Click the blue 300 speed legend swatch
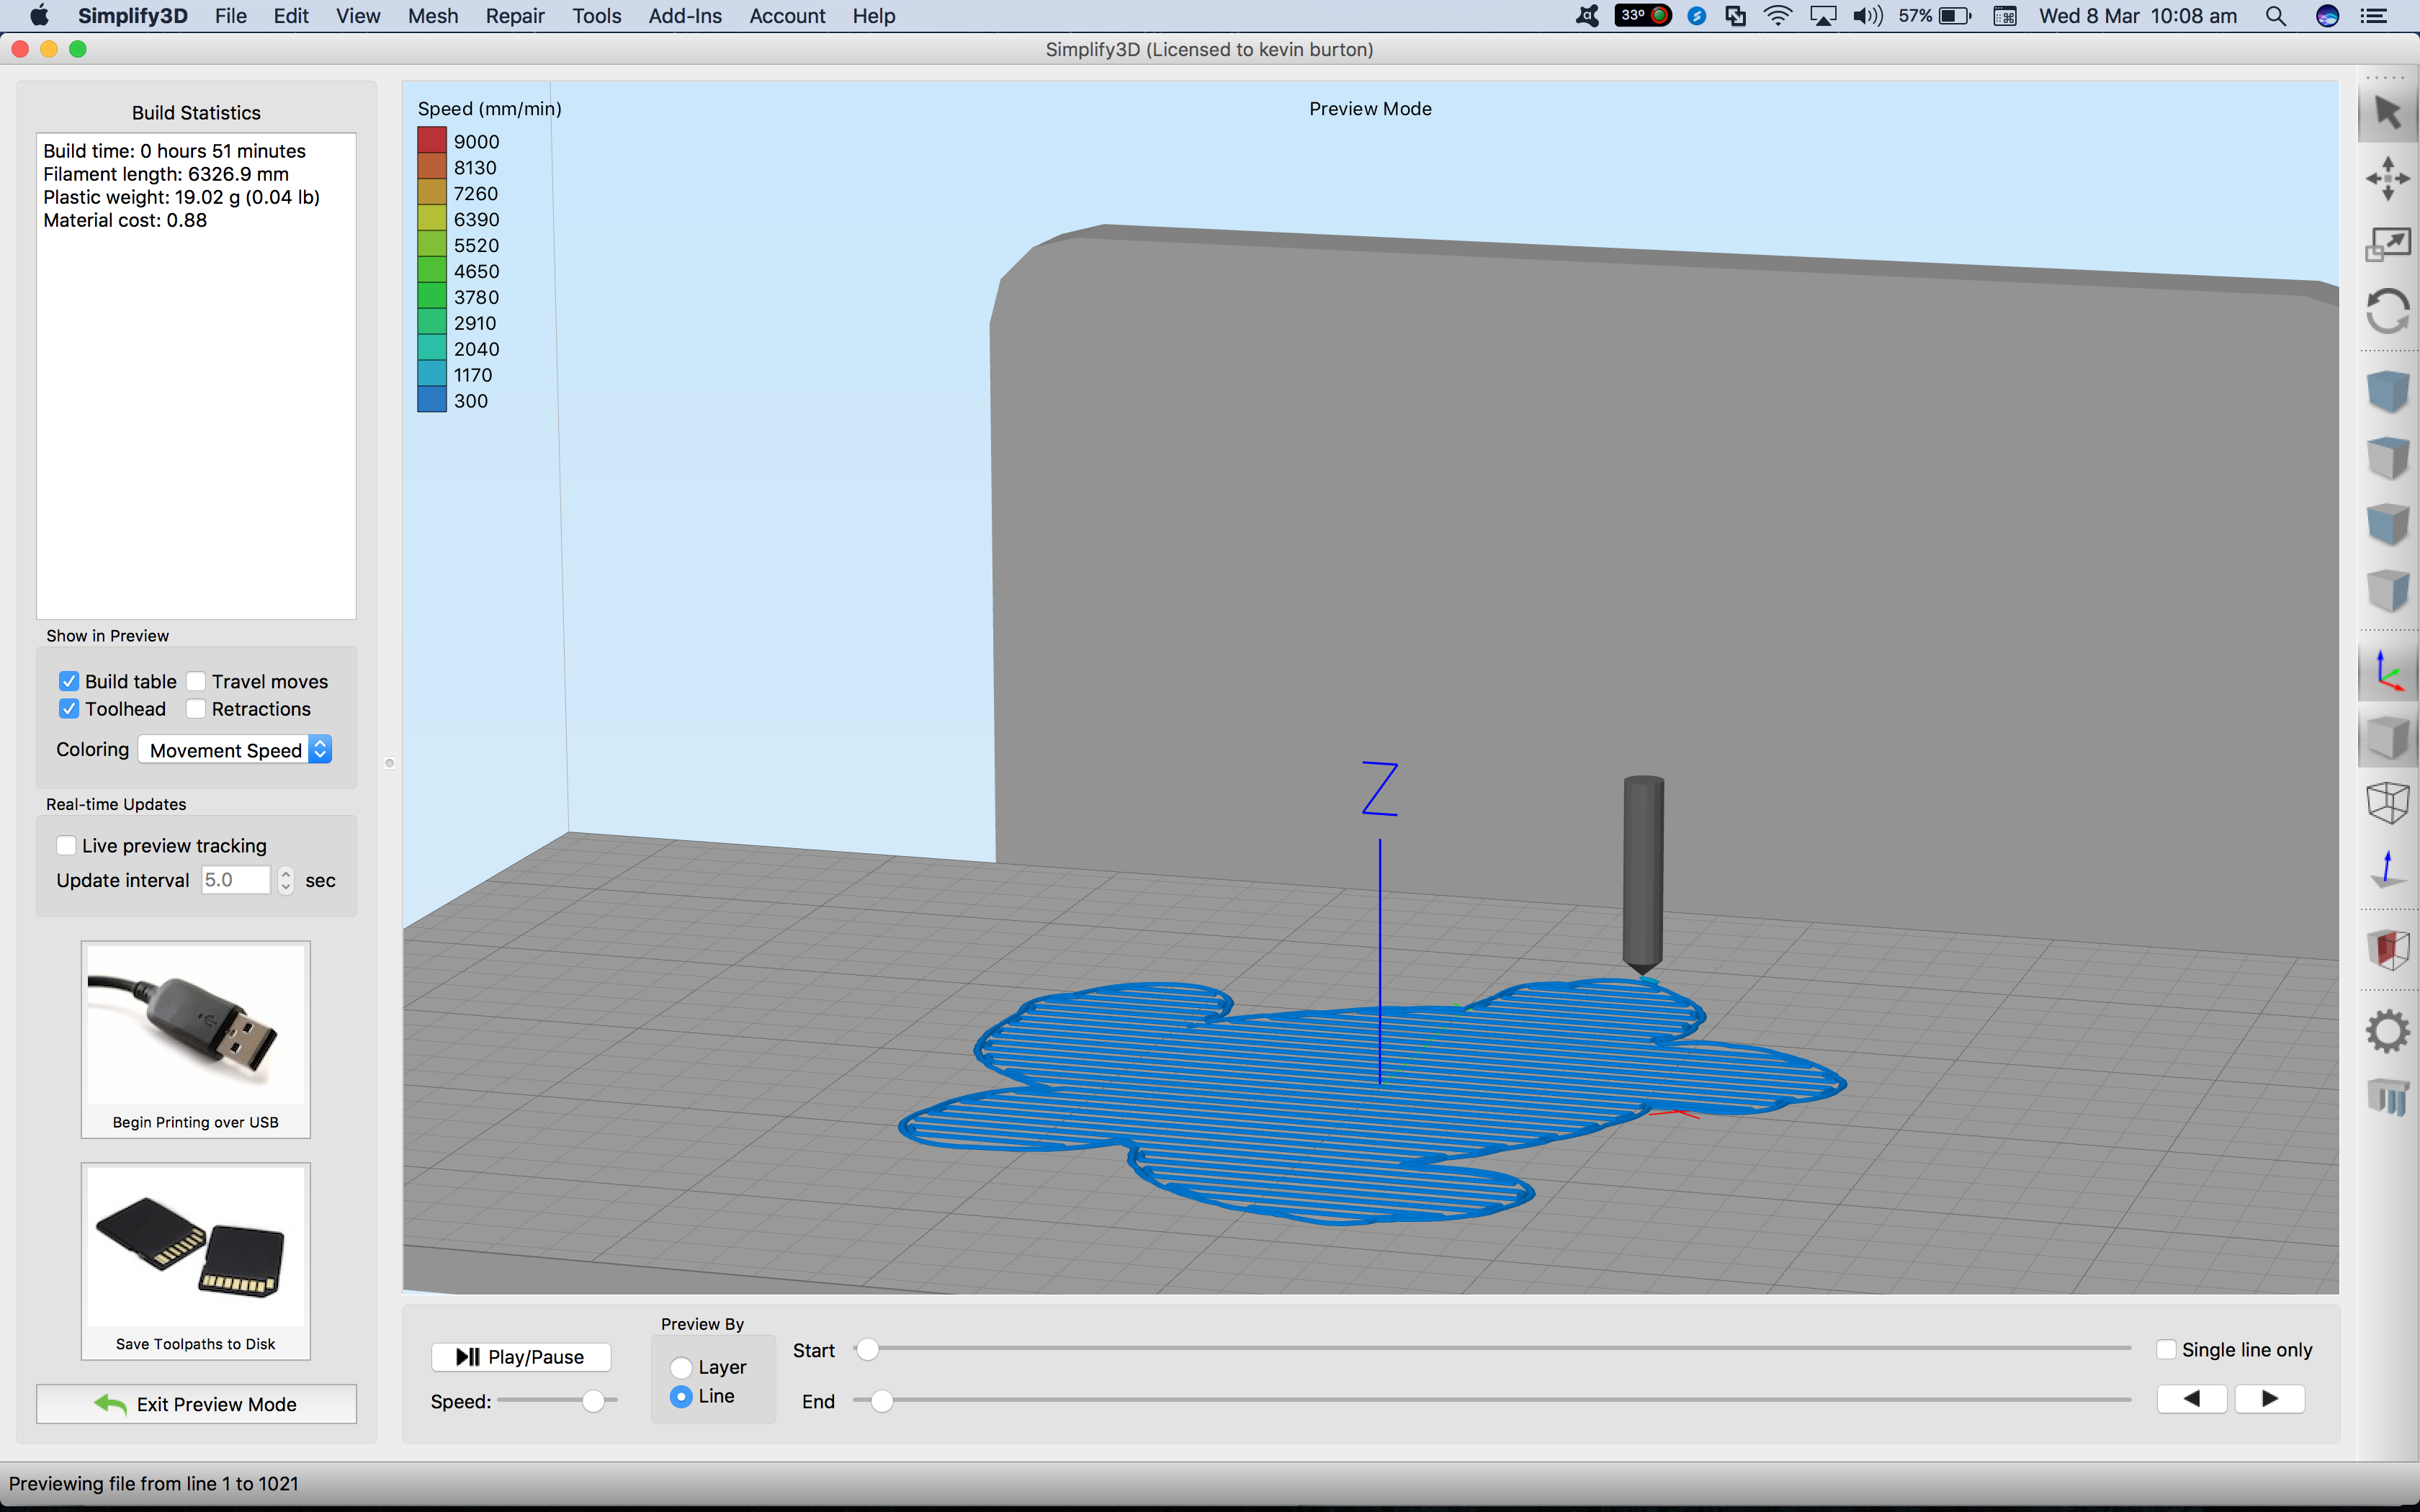 coord(432,400)
